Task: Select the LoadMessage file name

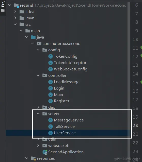Action: tap(67, 82)
